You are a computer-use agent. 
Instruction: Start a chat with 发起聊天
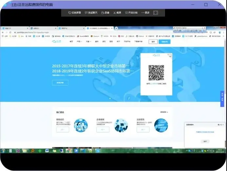(x=91, y=13)
